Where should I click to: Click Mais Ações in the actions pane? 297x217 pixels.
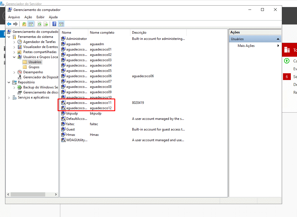coord(246,46)
